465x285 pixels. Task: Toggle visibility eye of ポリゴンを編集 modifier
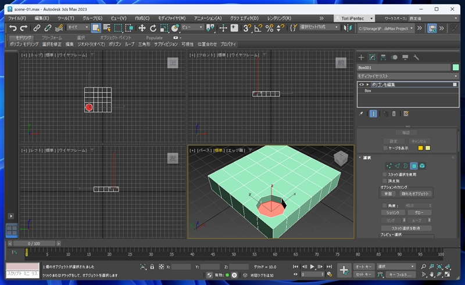(x=361, y=85)
